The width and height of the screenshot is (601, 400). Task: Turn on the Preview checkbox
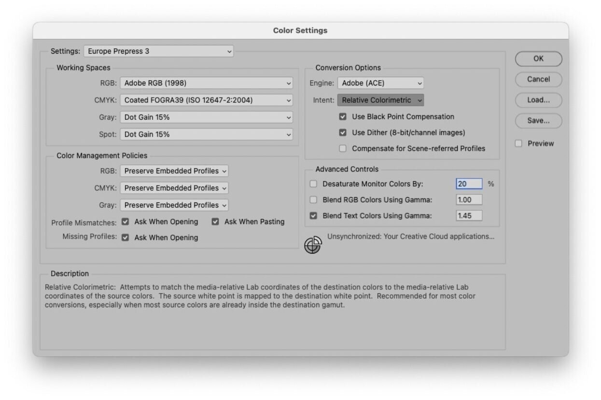518,143
